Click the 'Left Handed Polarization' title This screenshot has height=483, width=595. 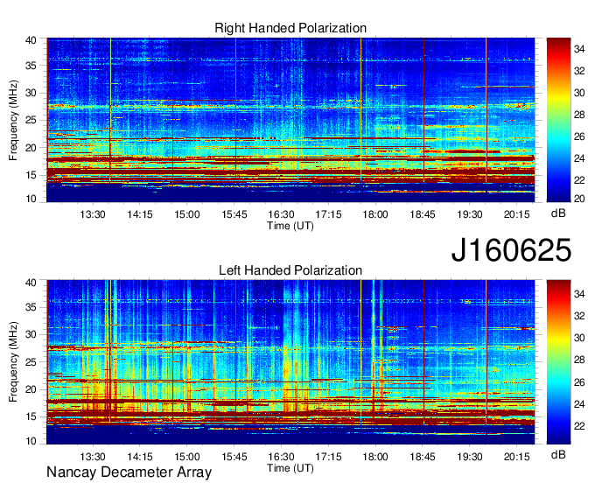290,270
